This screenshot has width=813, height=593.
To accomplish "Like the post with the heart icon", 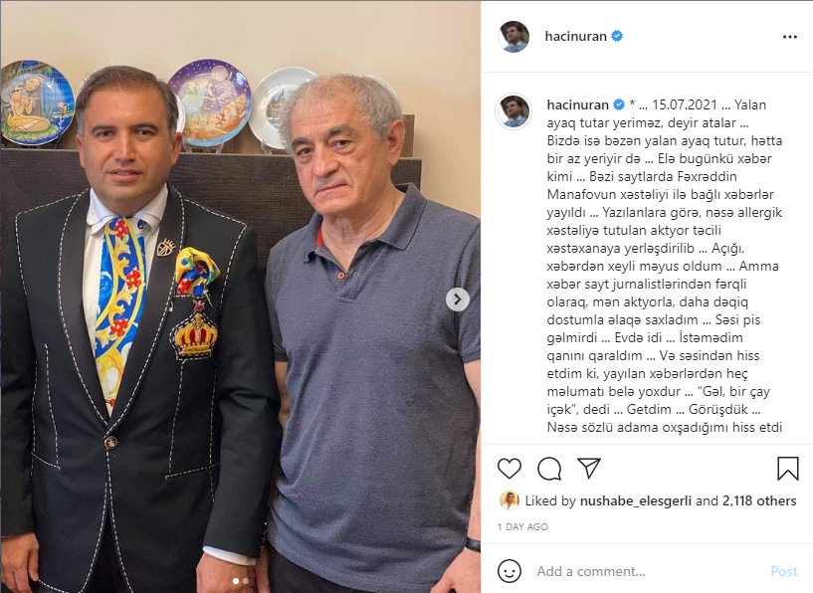I will pyautogui.click(x=509, y=469).
